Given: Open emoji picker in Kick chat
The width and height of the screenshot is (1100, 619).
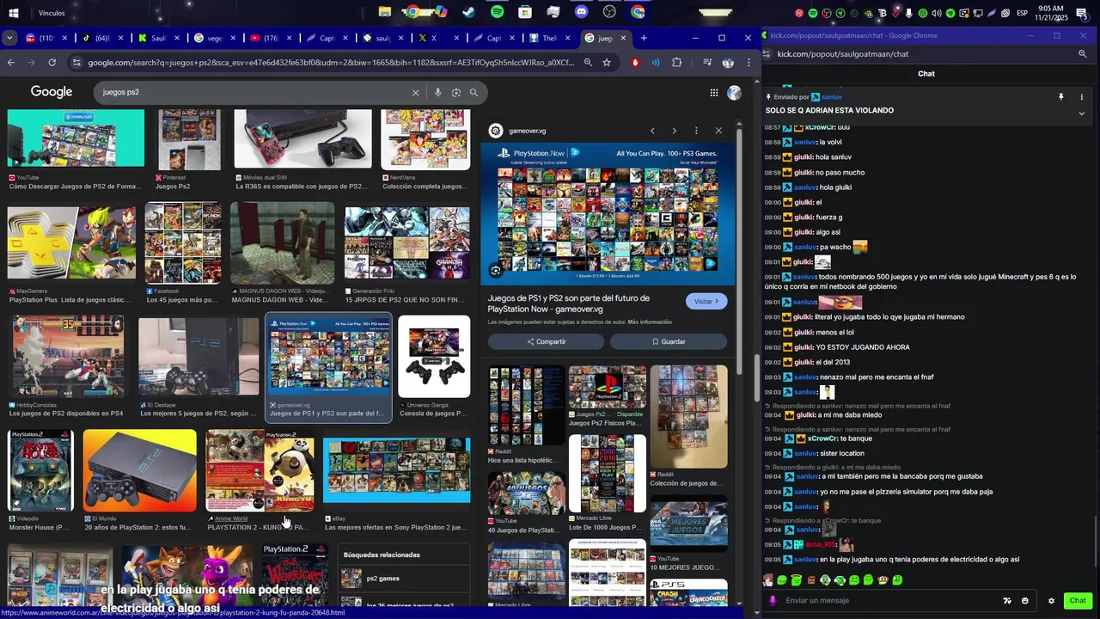Looking at the screenshot, I should (x=1025, y=601).
